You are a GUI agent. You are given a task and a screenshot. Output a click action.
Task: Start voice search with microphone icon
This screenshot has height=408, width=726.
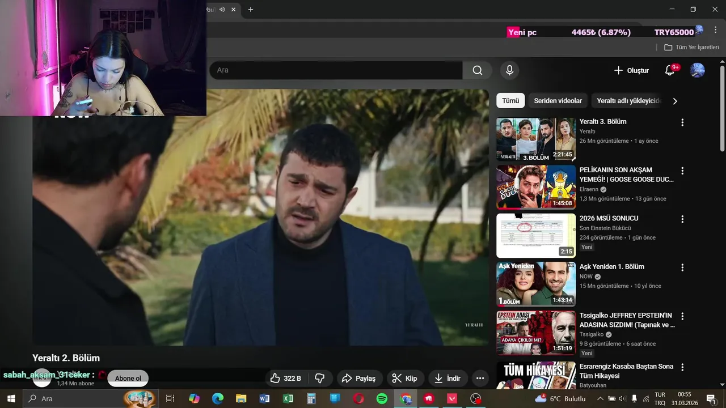[x=509, y=70]
